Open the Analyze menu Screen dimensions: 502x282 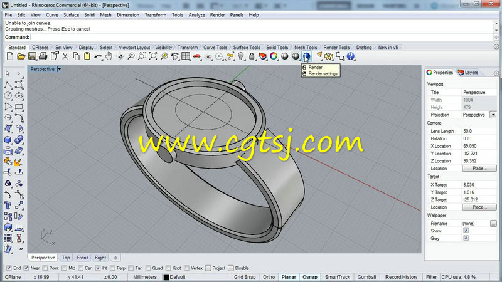[x=196, y=15]
